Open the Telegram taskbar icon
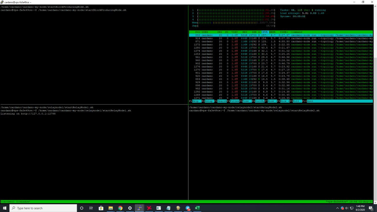 pos(188,208)
